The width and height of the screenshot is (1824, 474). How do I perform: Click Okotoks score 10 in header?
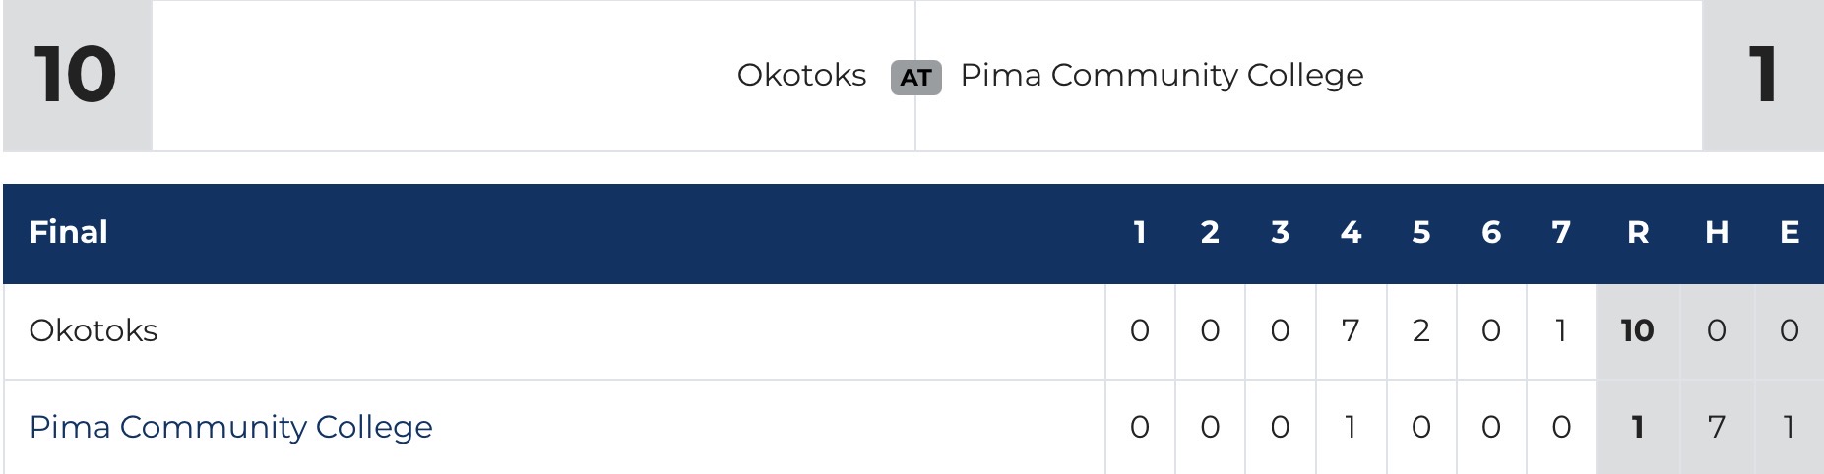pos(76,75)
